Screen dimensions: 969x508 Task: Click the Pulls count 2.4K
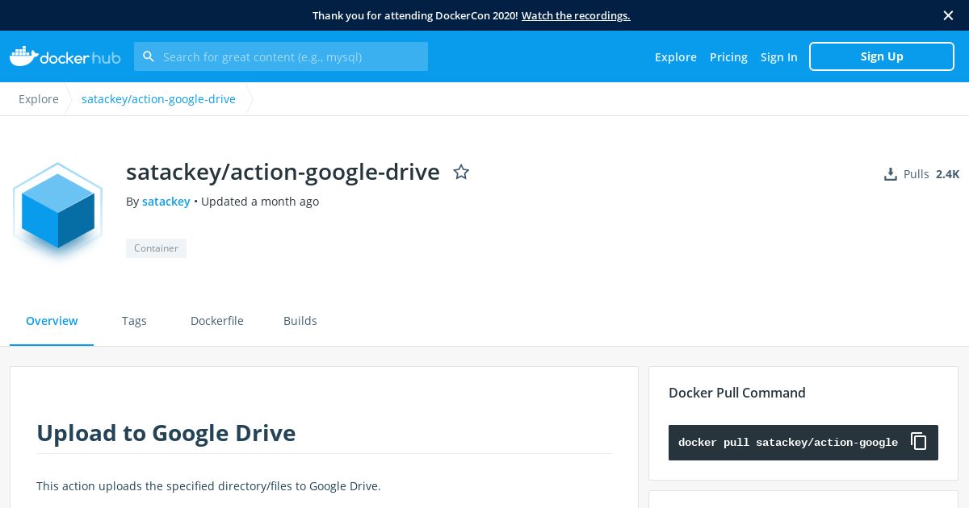(x=948, y=174)
